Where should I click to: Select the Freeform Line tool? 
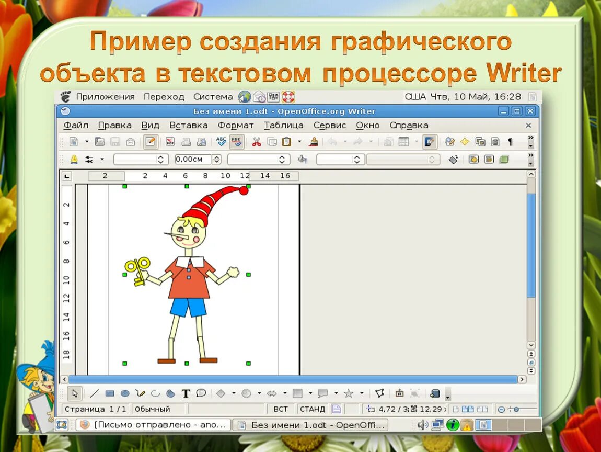coord(140,393)
